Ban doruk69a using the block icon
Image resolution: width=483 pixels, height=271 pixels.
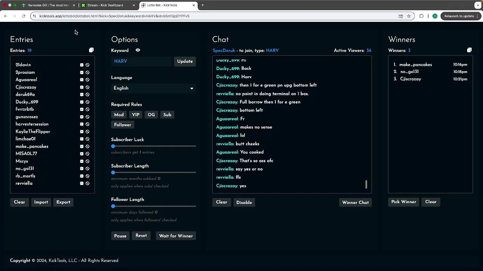tap(87, 94)
